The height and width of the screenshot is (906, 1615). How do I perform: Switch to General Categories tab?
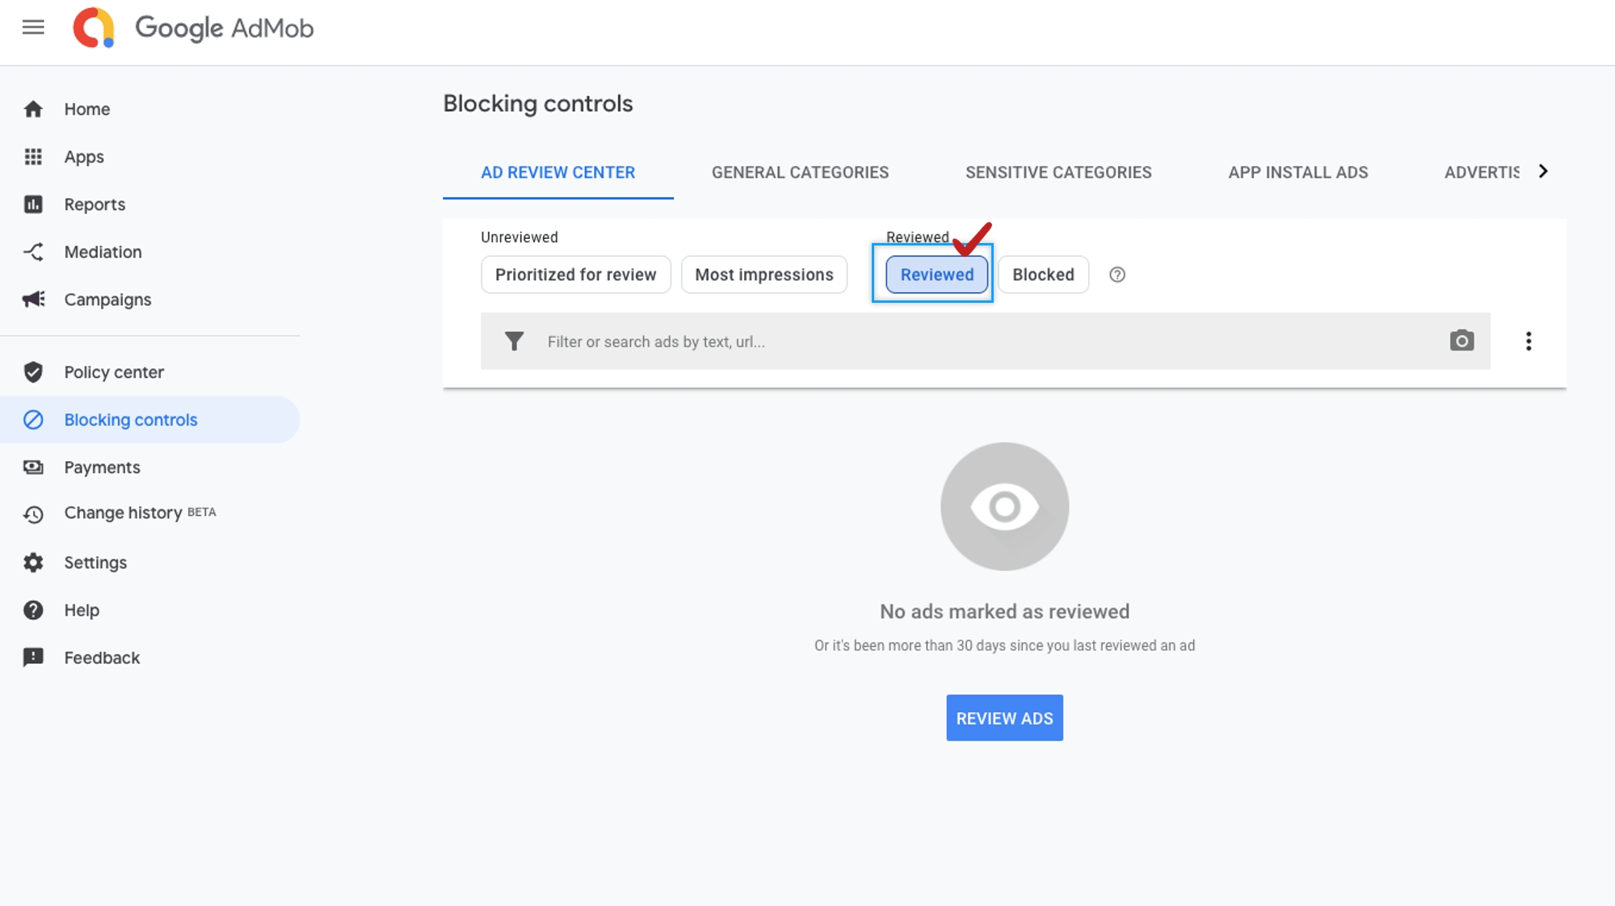pyautogui.click(x=800, y=173)
